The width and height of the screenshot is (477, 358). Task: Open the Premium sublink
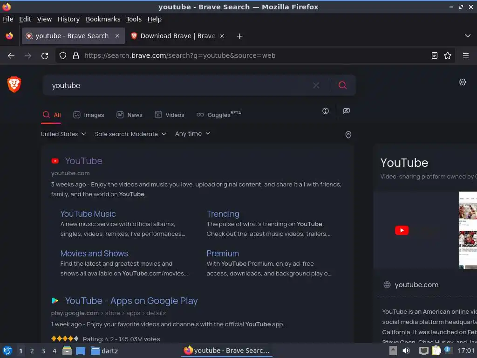pos(222,253)
